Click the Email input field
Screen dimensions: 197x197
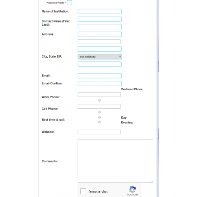tap(100, 76)
